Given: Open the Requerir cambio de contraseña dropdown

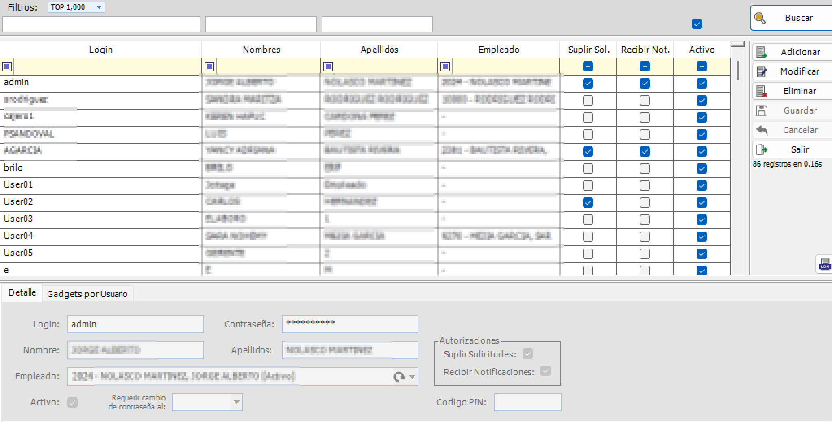Looking at the screenshot, I should [x=237, y=402].
